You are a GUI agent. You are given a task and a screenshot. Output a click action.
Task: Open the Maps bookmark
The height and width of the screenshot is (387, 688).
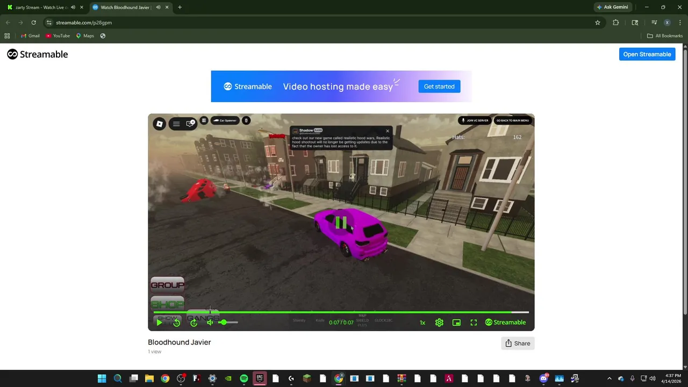click(x=85, y=36)
